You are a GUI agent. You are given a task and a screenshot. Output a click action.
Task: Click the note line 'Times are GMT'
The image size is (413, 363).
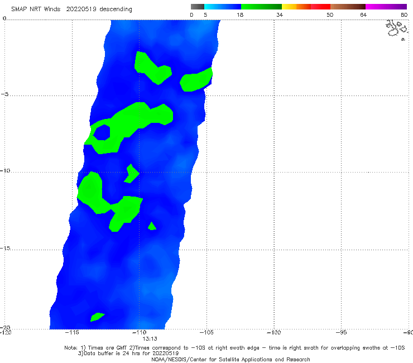(108, 348)
